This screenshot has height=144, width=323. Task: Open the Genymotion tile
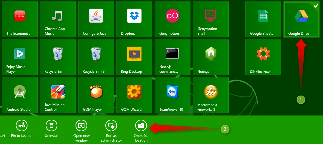coord(173,19)
